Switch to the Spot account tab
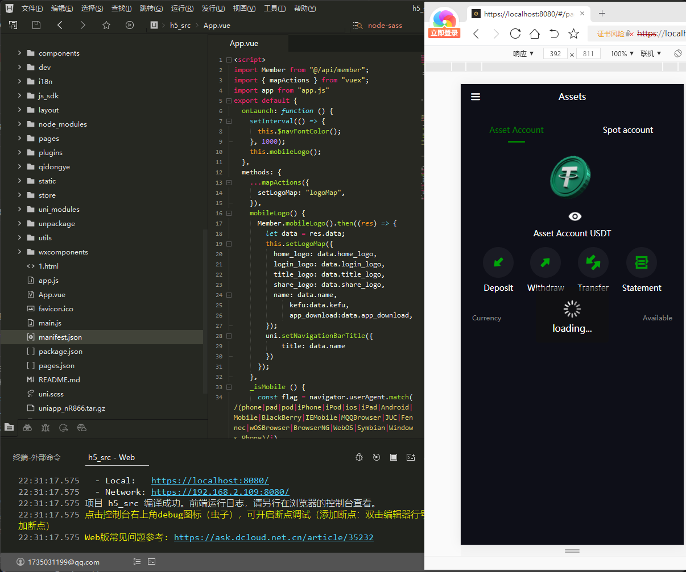The width and height of the screenshot is (686, 572). tap(627, 130)
